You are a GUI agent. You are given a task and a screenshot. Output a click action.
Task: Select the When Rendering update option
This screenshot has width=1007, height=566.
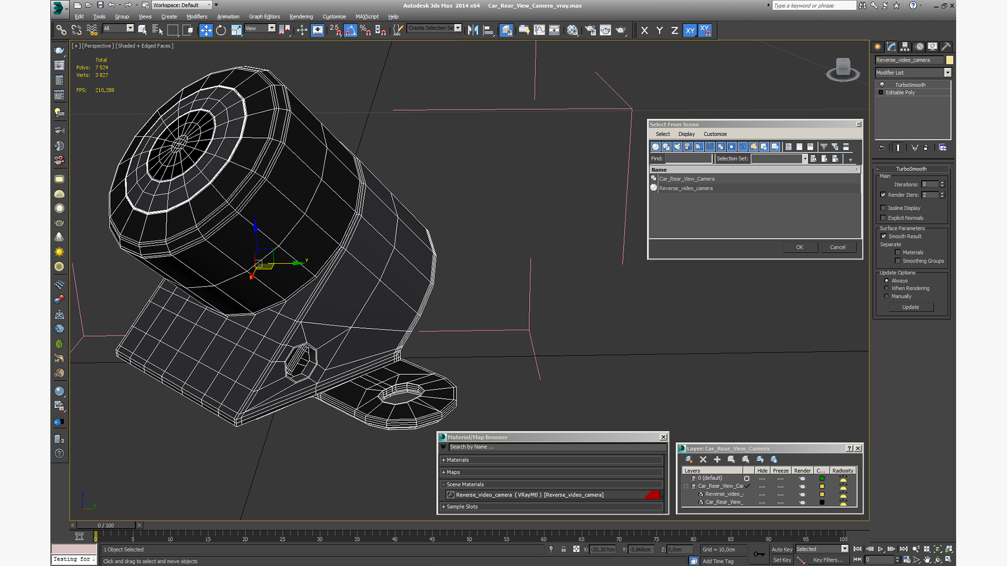(887, 288)
